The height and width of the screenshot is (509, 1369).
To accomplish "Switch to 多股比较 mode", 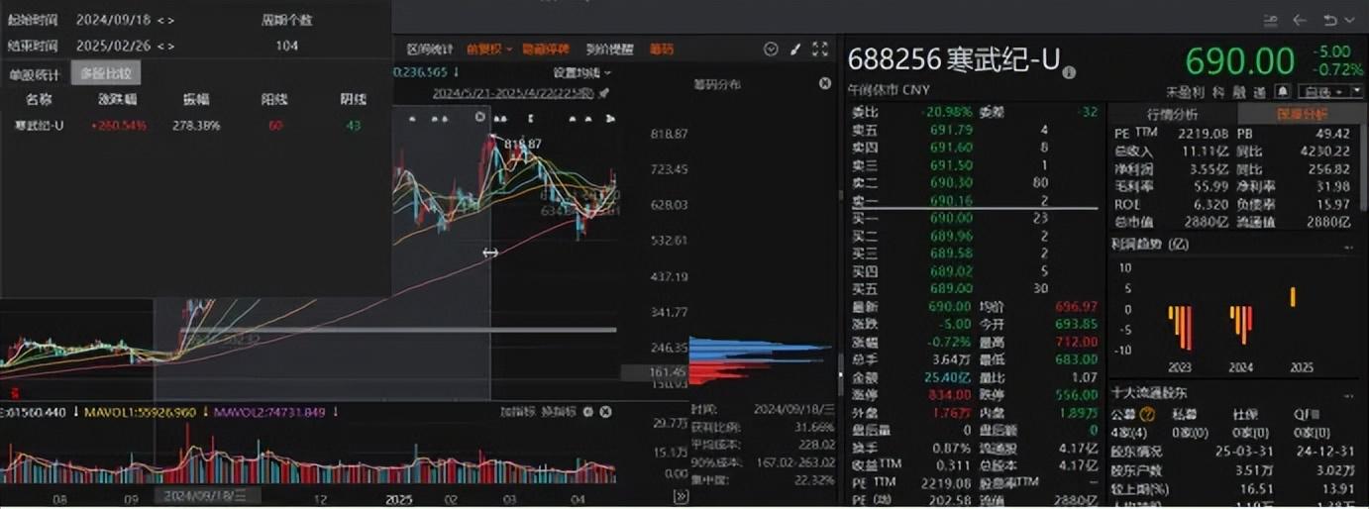I will [x=105, y=74].
